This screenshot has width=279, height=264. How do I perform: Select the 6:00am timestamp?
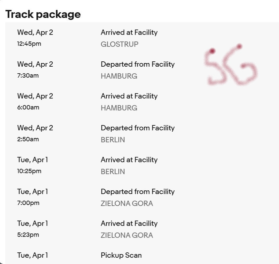(28, 107)
